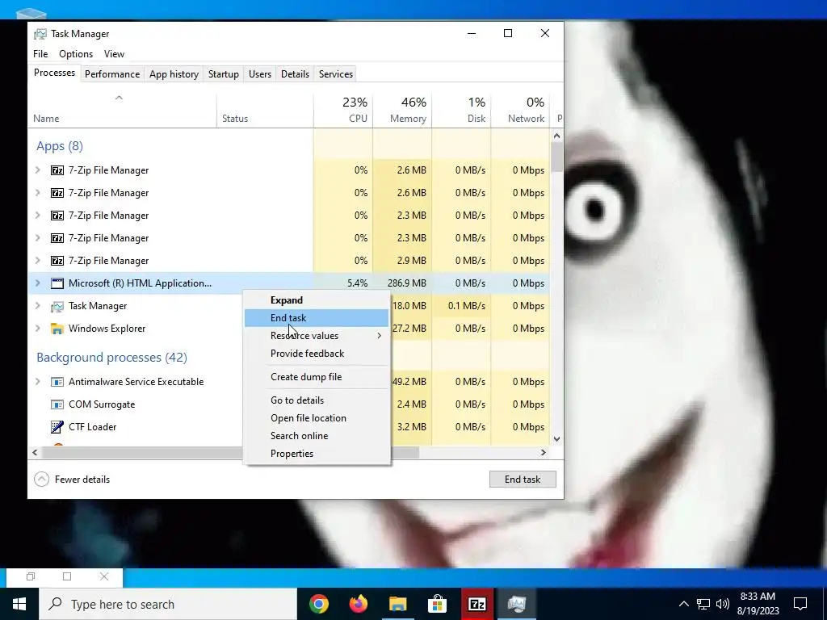The image size is (827, 620).
Task: Sort by the Network column header
Action: (520, 110)
